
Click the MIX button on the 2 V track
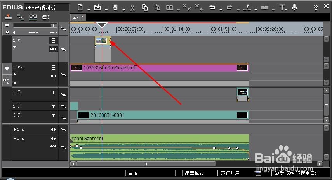(53, 49)
